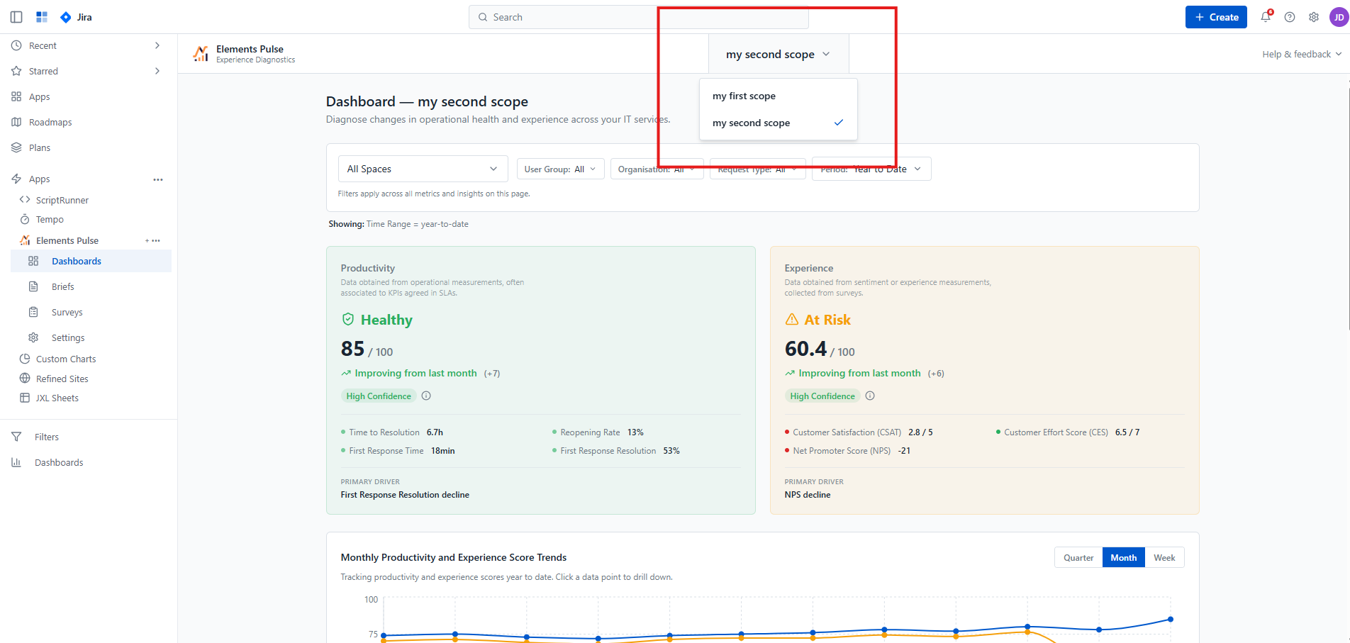Open the notifications bell
This screenshot has width=1350, height=643.
click(1266, 17)
